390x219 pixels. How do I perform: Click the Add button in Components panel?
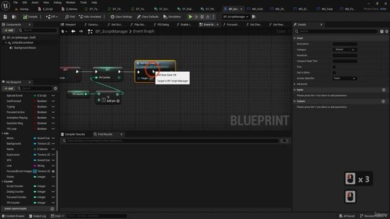coord(9,30)
